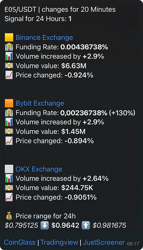Viewport: 143px width, 250px height.
Task: Open the Binance Exchange link
Action: pyautogui.click(x=44, y=38)
